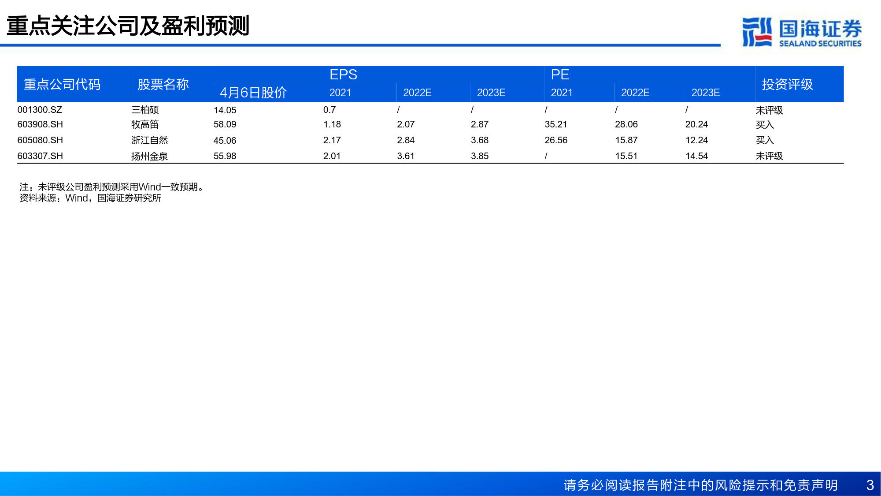Click the 未评级 rating for 三柏硕
This screenshot has width=881, height=496.
pos(769,110)
